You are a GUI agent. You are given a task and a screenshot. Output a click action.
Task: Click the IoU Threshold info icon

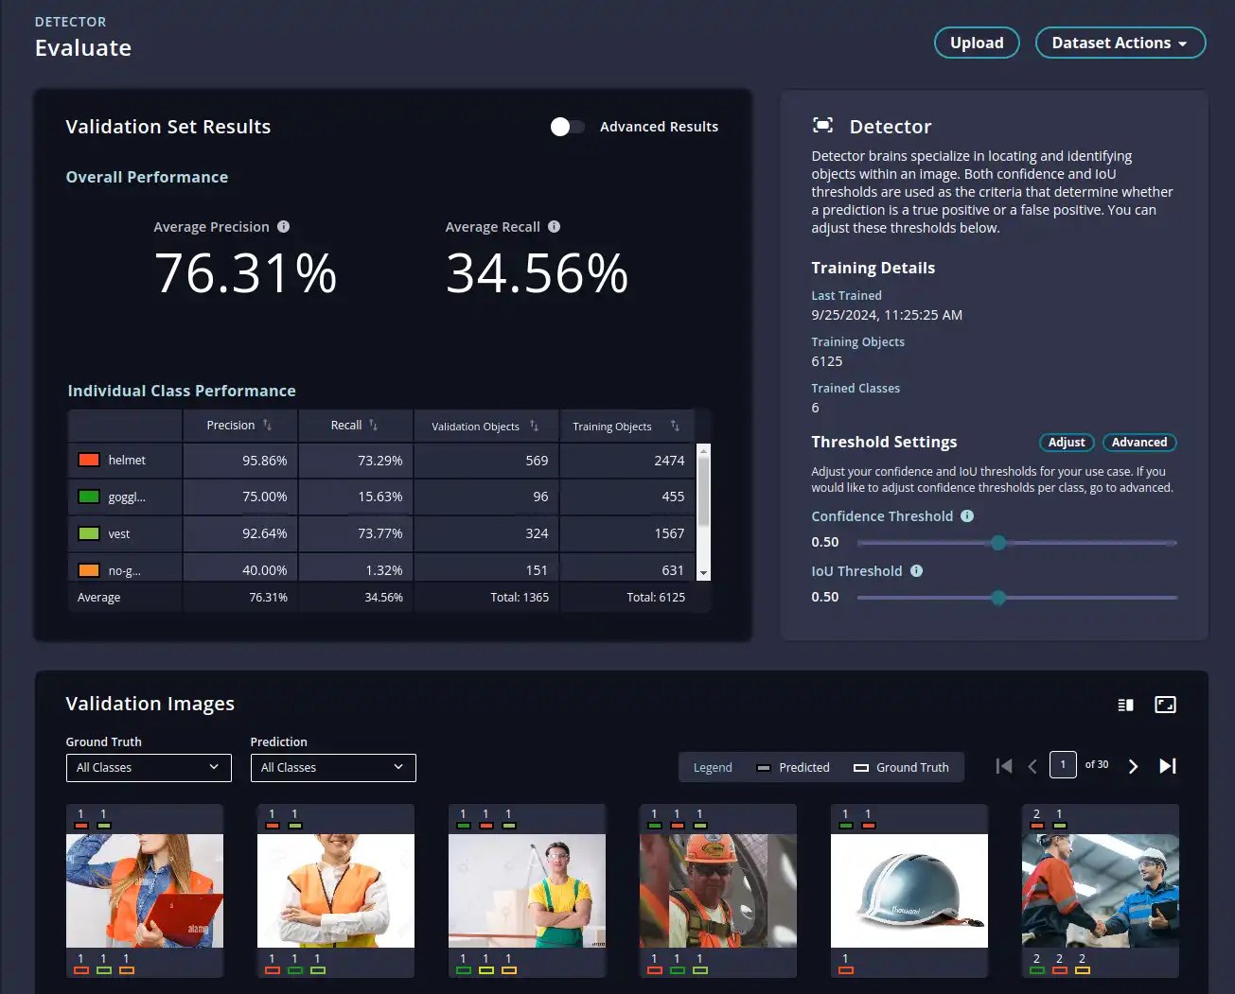point(916,571)
